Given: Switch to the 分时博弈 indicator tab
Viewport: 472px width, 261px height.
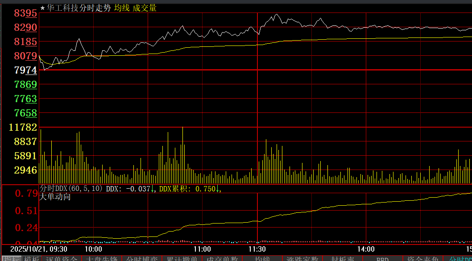Looking at the screenshot, I should pos(142,259).
